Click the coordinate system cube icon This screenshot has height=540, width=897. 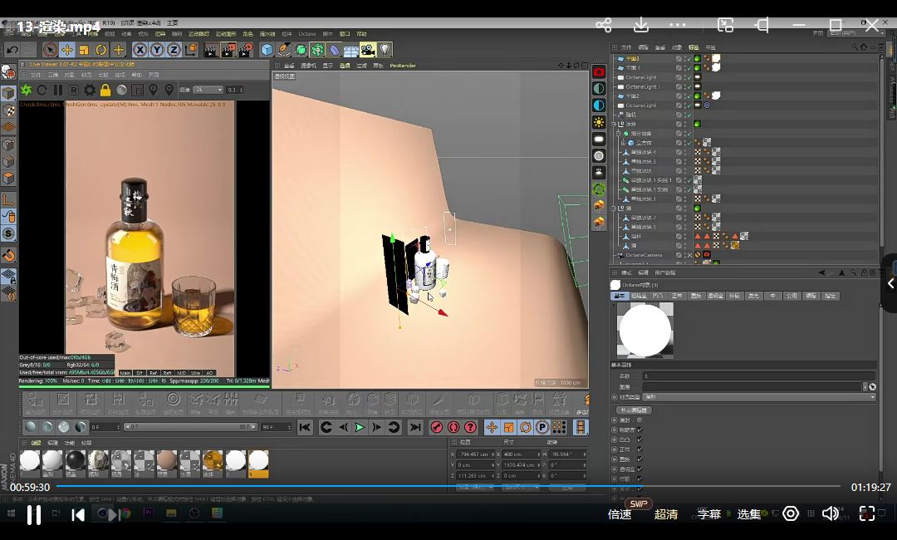click(x=191, y=50)
